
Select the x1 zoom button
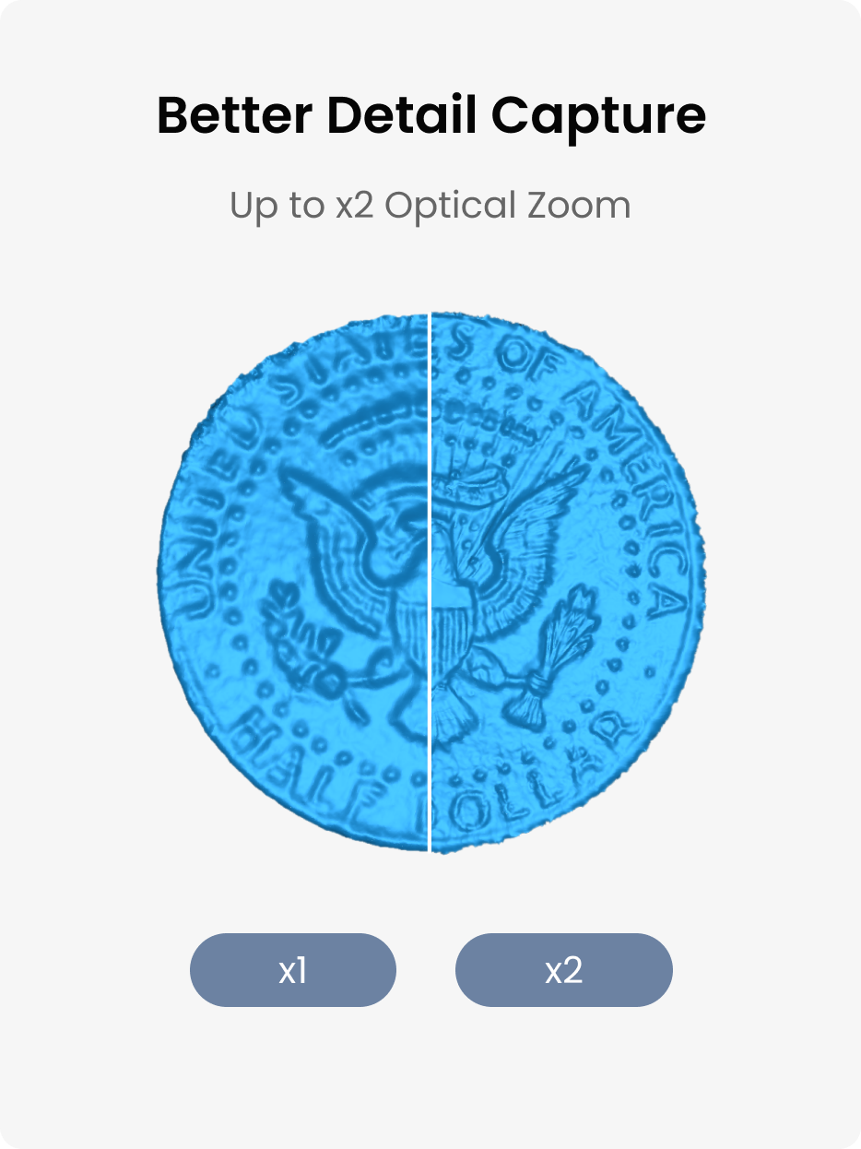pos(292,970)
